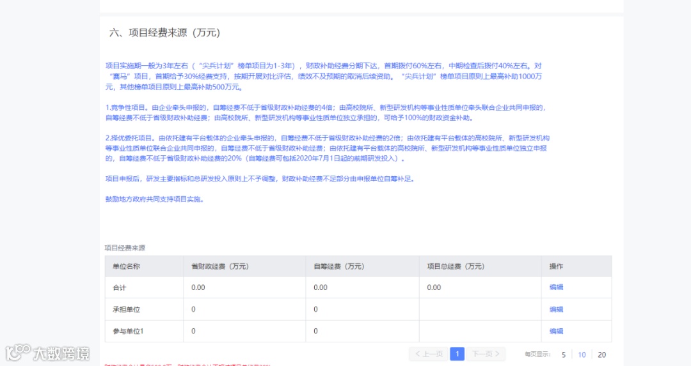Click 编辑 link in 参与单位1 row
691x366 pixels.
click(556, 332)
